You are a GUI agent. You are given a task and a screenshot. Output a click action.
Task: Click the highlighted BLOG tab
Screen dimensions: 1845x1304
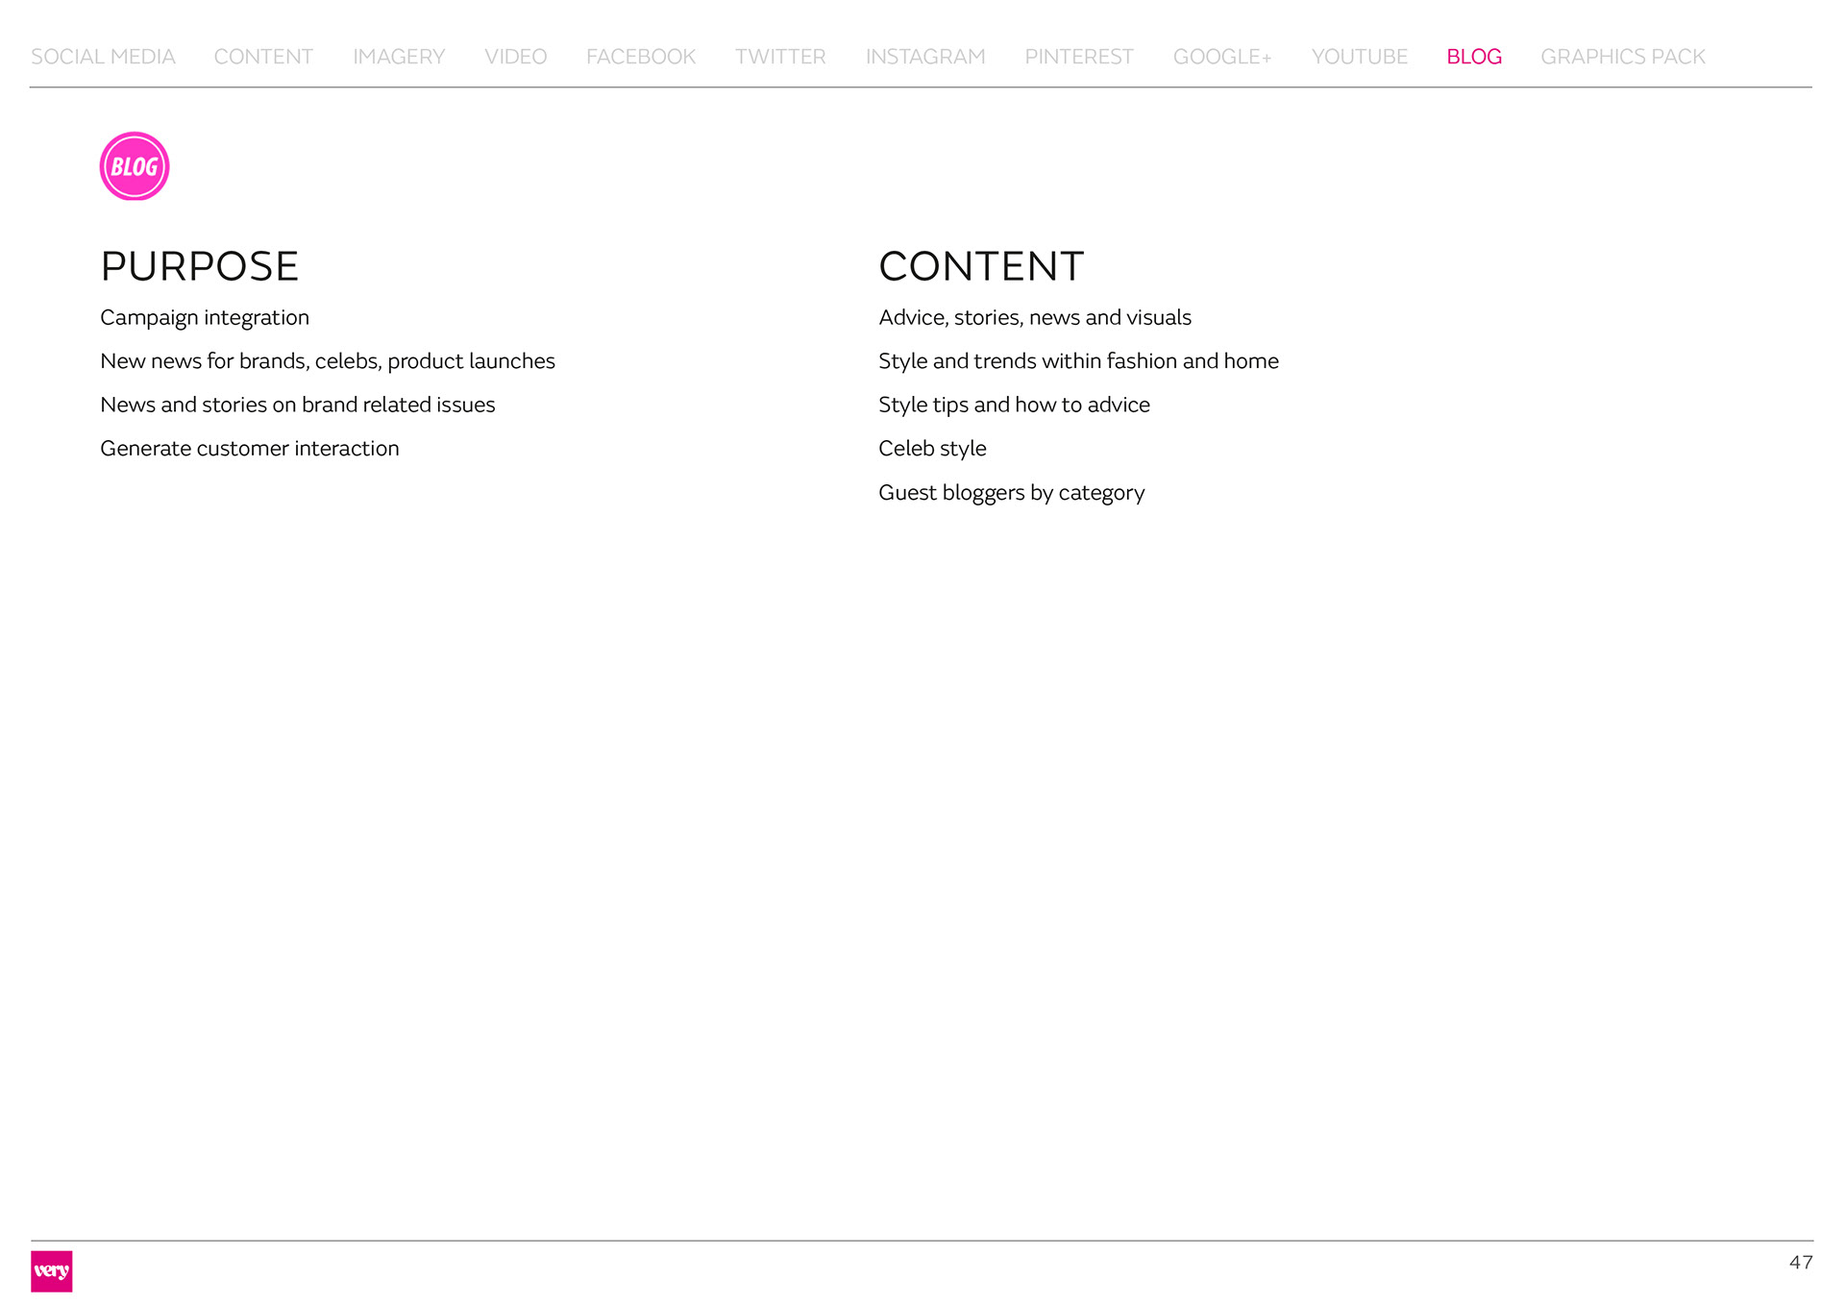[x=1474, y=57]
